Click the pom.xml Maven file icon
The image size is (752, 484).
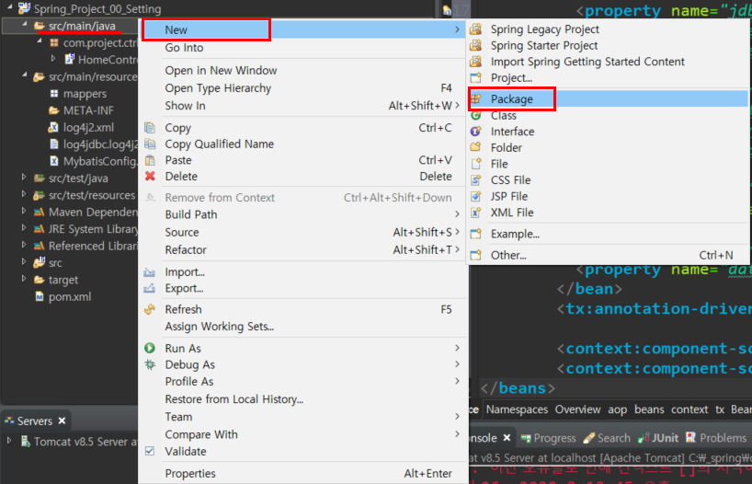coord(40,296)
